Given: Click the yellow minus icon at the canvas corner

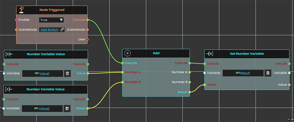Looking at the screenshot, I should 289,119.
